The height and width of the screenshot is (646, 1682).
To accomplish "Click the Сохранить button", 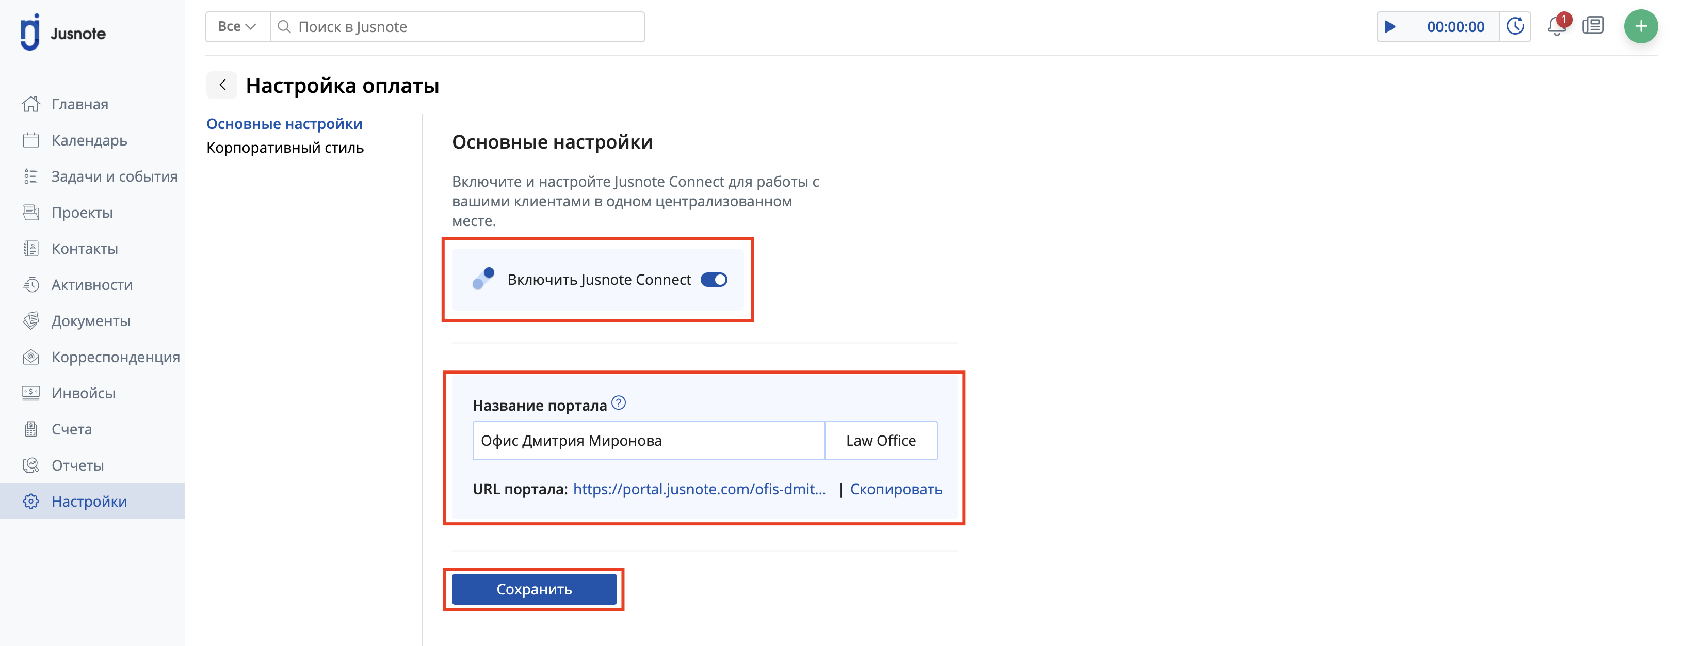I will [x=534, y=589].
